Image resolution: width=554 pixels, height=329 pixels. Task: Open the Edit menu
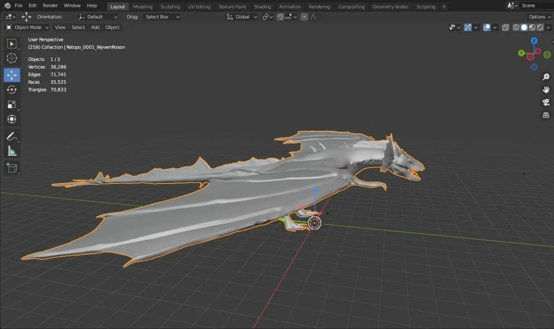tap(32, 6)
